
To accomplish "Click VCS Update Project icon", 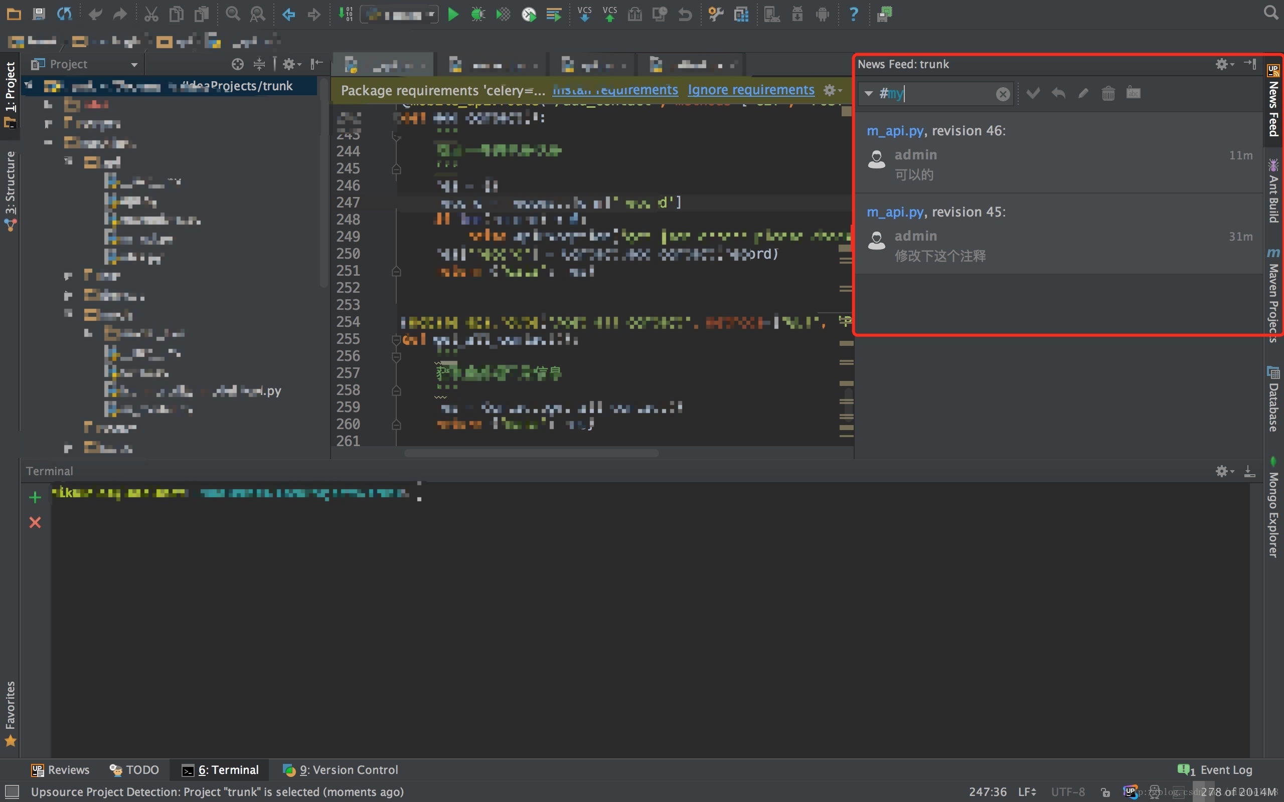I will tap(585, 14).
